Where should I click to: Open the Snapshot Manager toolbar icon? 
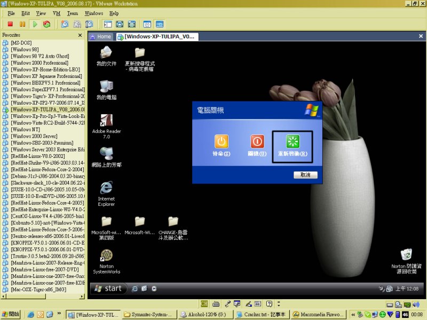coord(89,24)
